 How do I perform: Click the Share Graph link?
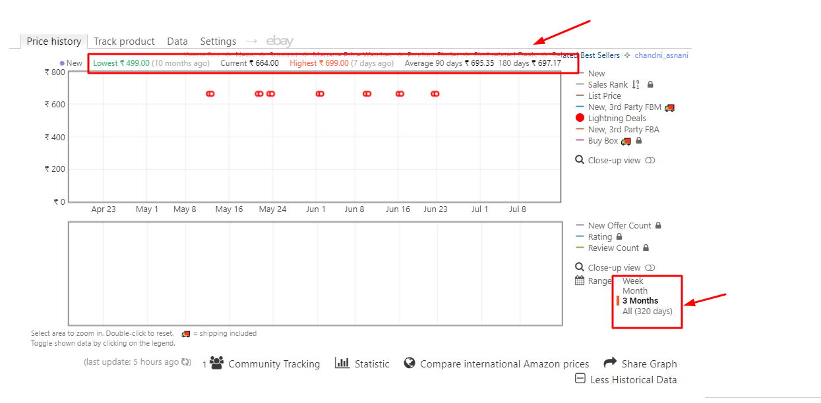coord(649,363)
